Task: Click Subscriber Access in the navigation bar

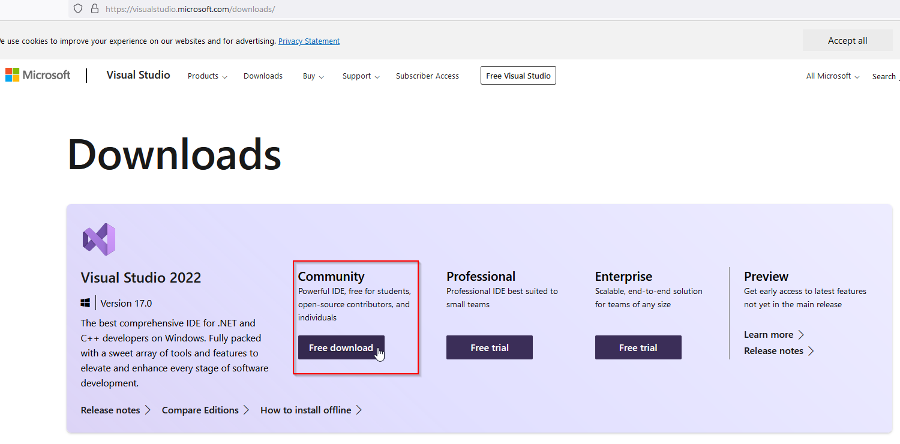Action: [x=427, y=76]
